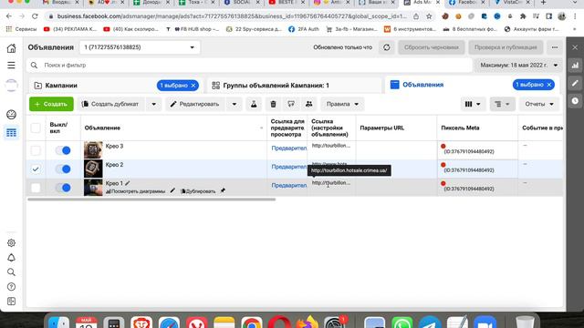Delete the selected ad with trash icon
Screen dimensions: 584x328
pos(273,104)
